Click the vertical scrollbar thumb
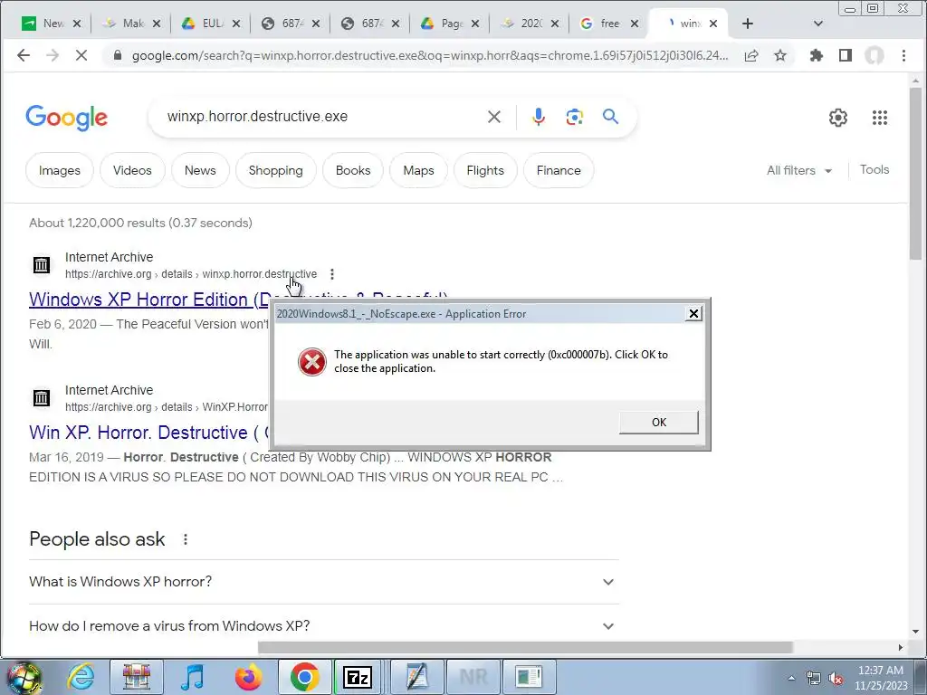The image size is (927, 695). pyautogui.click(x=915, y=173)
